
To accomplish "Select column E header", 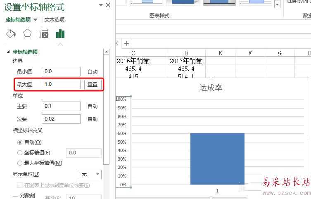I will pos(221,53).
